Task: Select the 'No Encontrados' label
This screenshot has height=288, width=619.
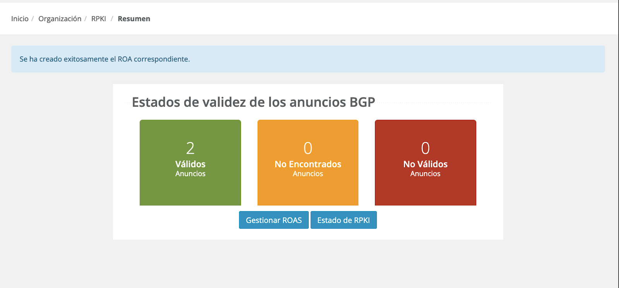Action: [x=308, y=164]
